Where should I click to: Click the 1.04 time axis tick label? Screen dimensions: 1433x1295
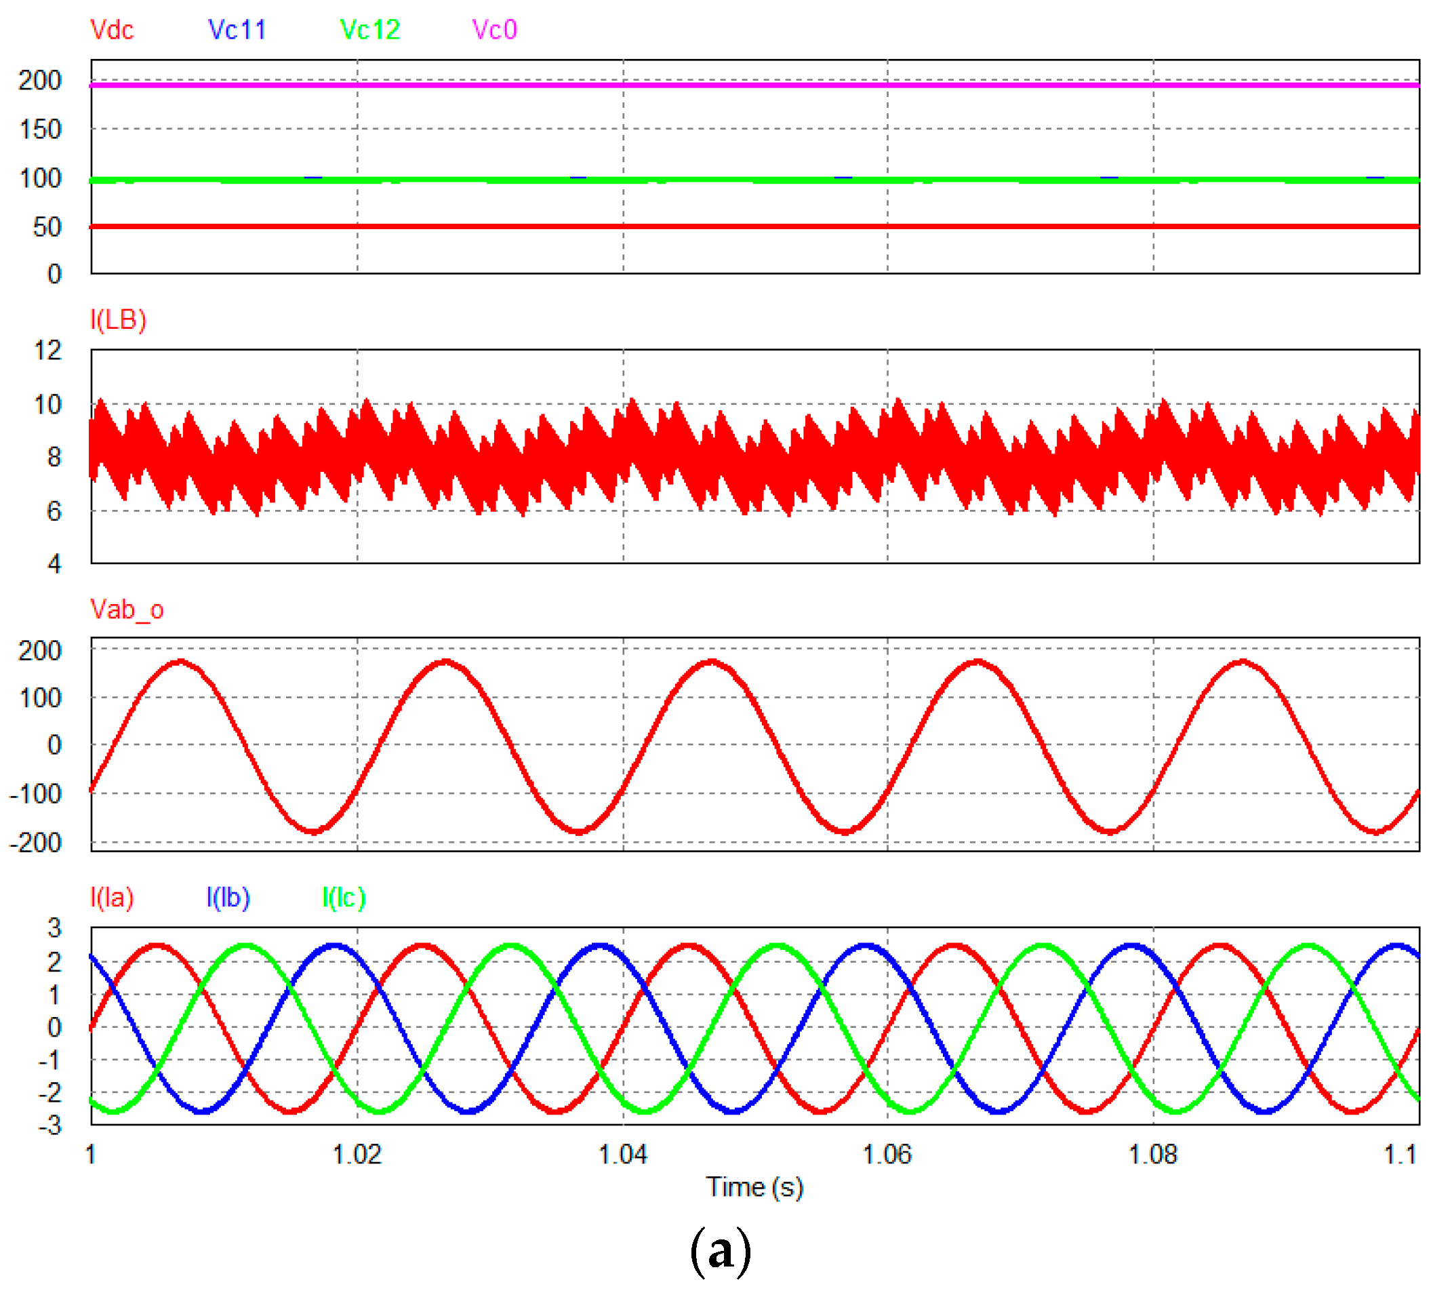coord(623,1154)
